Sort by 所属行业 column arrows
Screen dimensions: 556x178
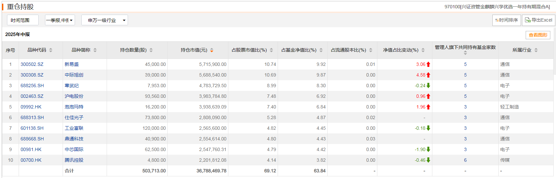536,50
